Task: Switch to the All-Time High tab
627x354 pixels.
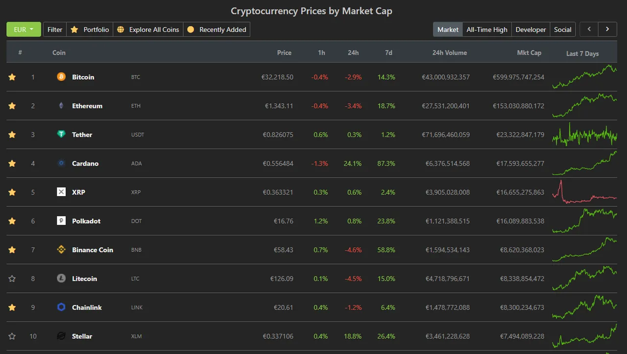Action: tap(487, 29)
